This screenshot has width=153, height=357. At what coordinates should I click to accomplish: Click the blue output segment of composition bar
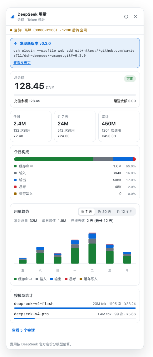pos(123,159)
